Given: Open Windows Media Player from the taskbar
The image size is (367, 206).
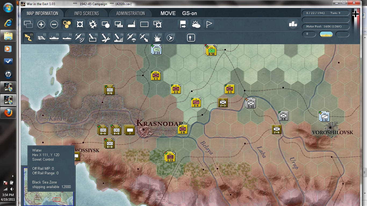Looking at the screenshot, I should (x=8, y=49).
